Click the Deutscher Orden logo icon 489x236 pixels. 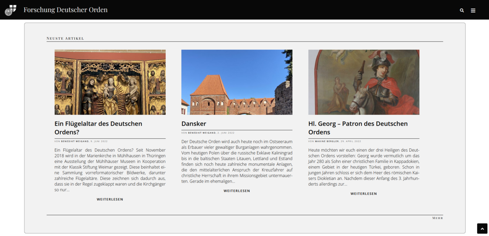pyautogui.click(x=10, y=10)
